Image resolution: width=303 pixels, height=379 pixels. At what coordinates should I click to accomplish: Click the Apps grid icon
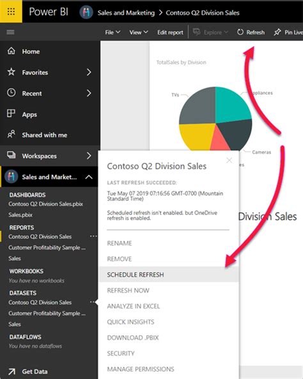(x=11, y=113)
